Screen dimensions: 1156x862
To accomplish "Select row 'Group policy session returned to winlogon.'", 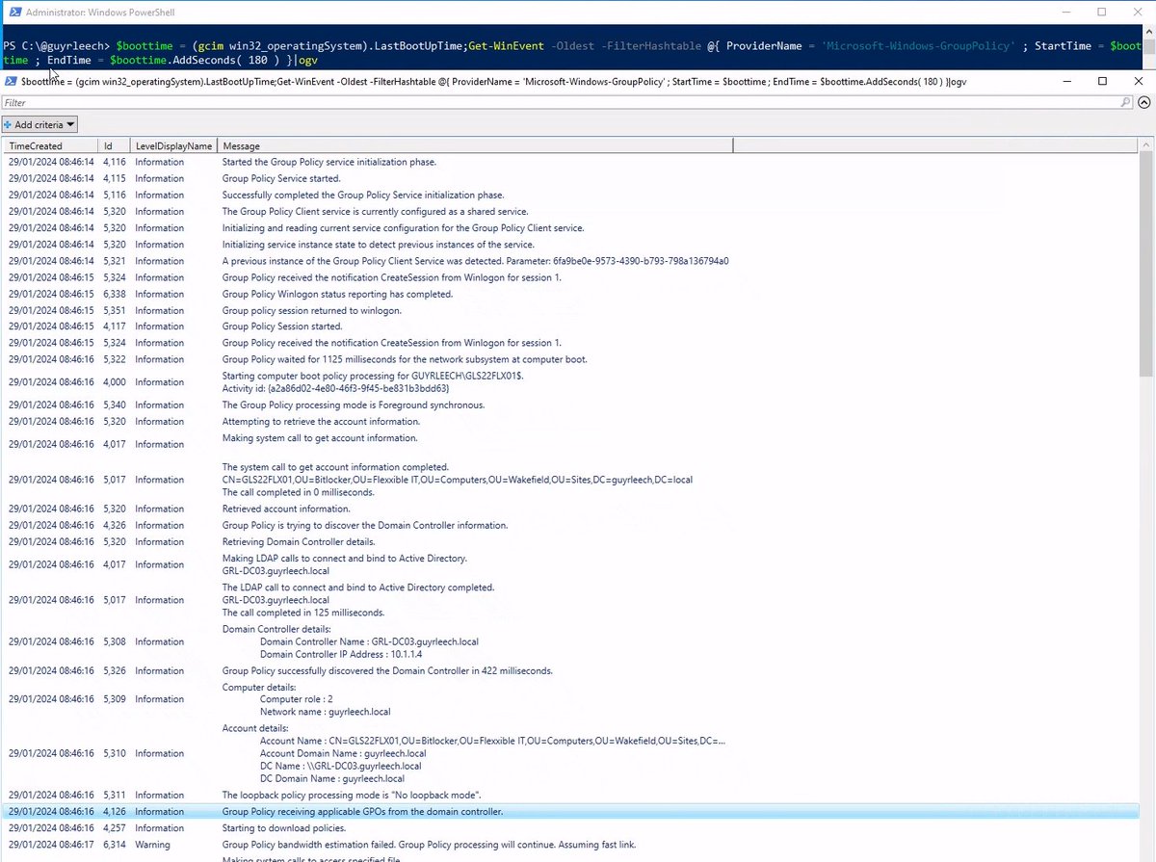I will click(569, 310).
